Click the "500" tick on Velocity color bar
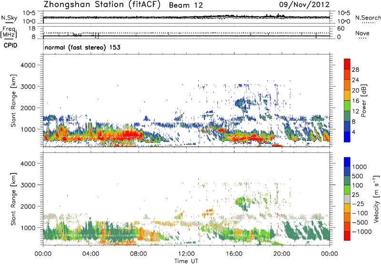The image size is (381, 264). coord(359,176)
